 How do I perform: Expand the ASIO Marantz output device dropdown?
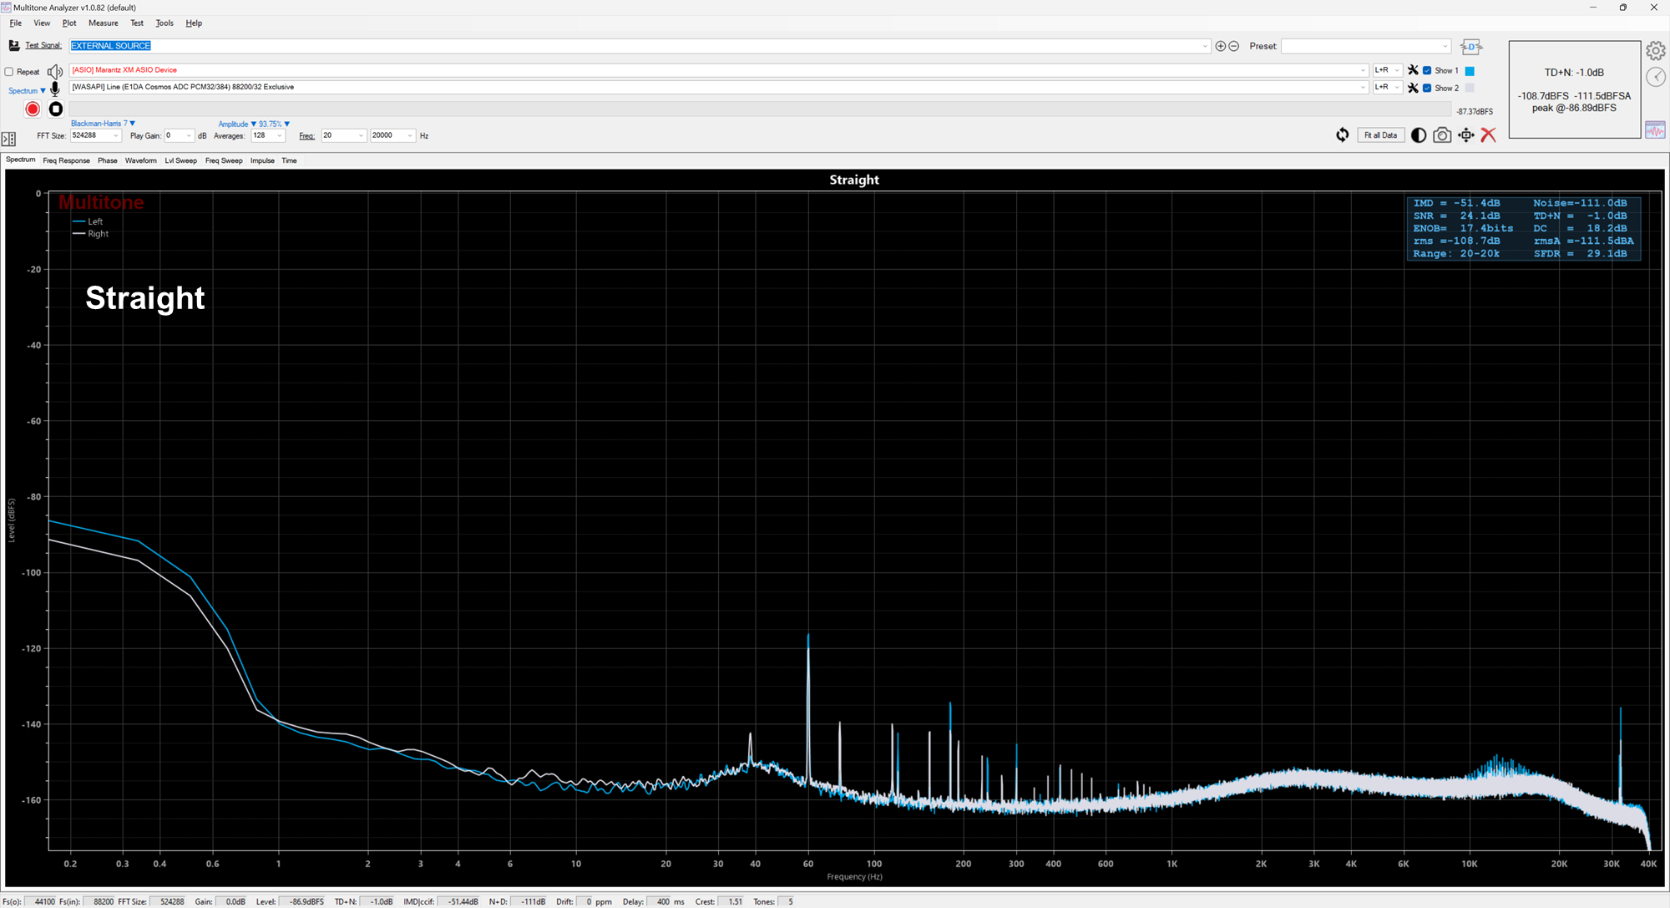(x=1363, y=70)
